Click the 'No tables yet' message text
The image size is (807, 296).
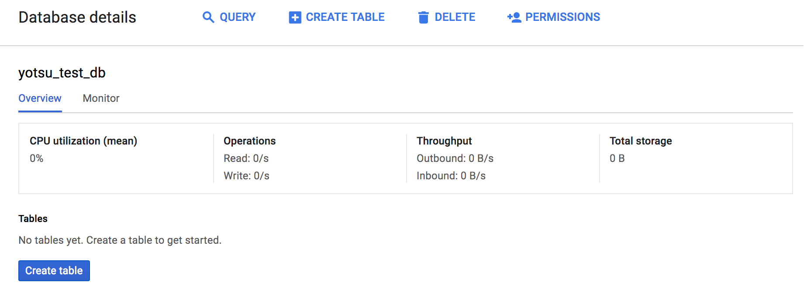point(120,240)
